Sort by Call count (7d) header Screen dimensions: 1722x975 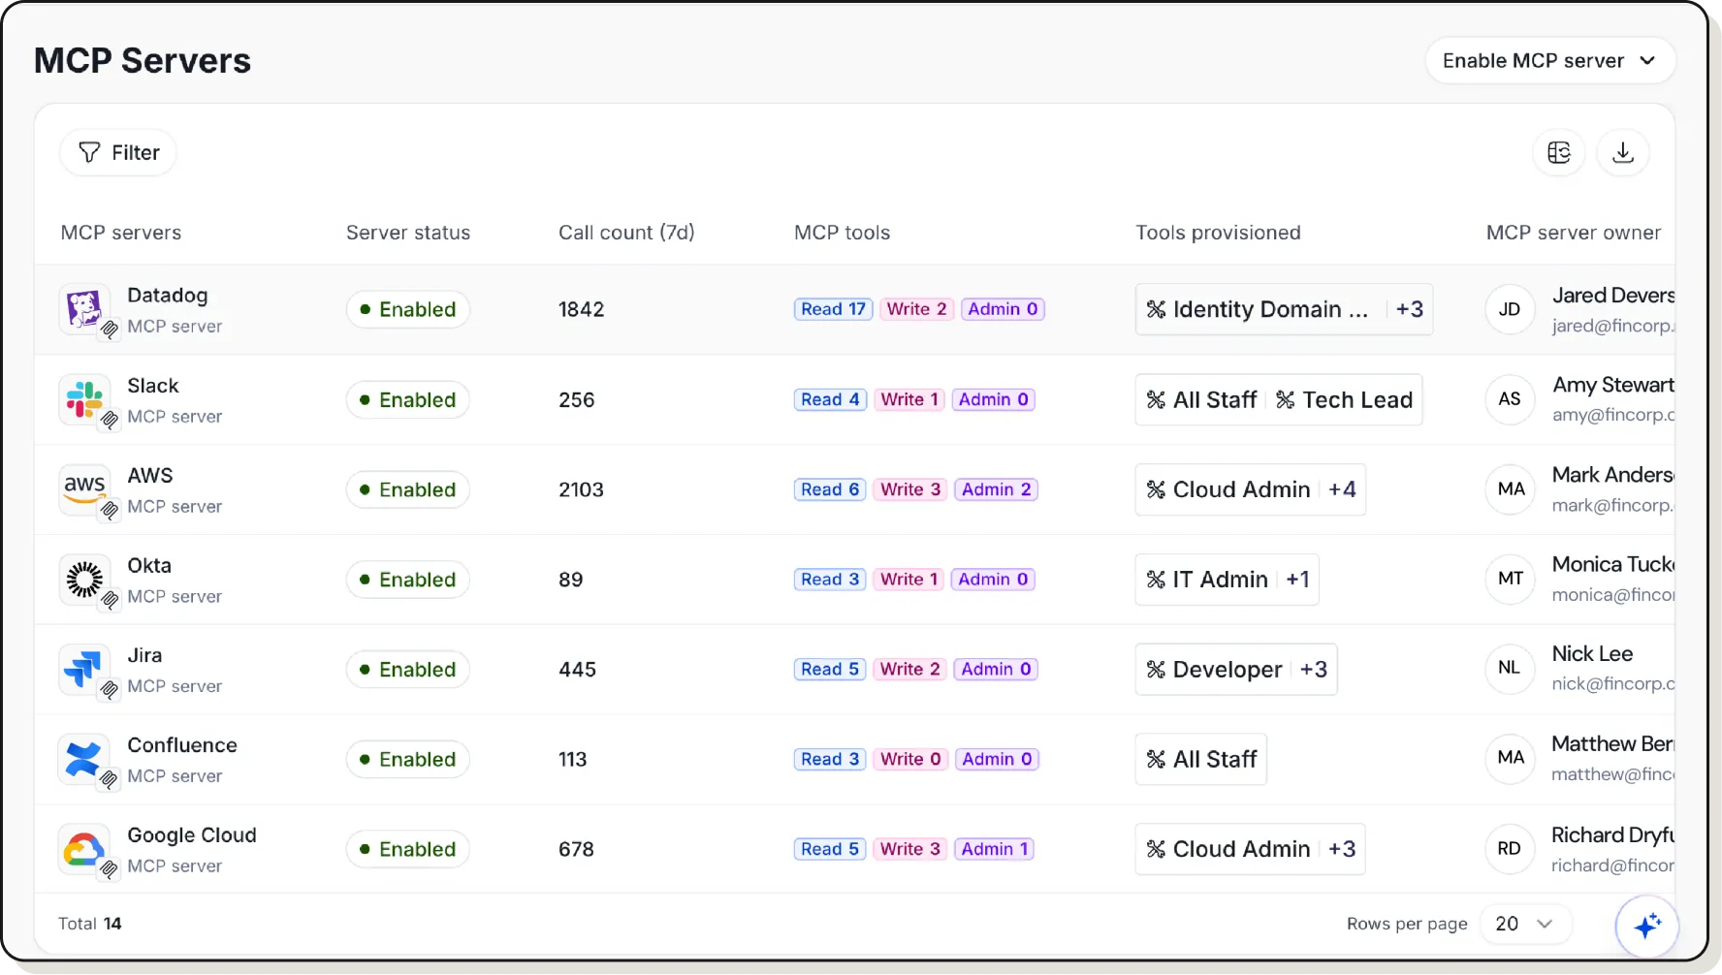pos(626,233)
